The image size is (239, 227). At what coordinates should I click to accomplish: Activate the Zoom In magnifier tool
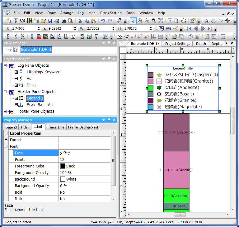(x=140, y=21)
